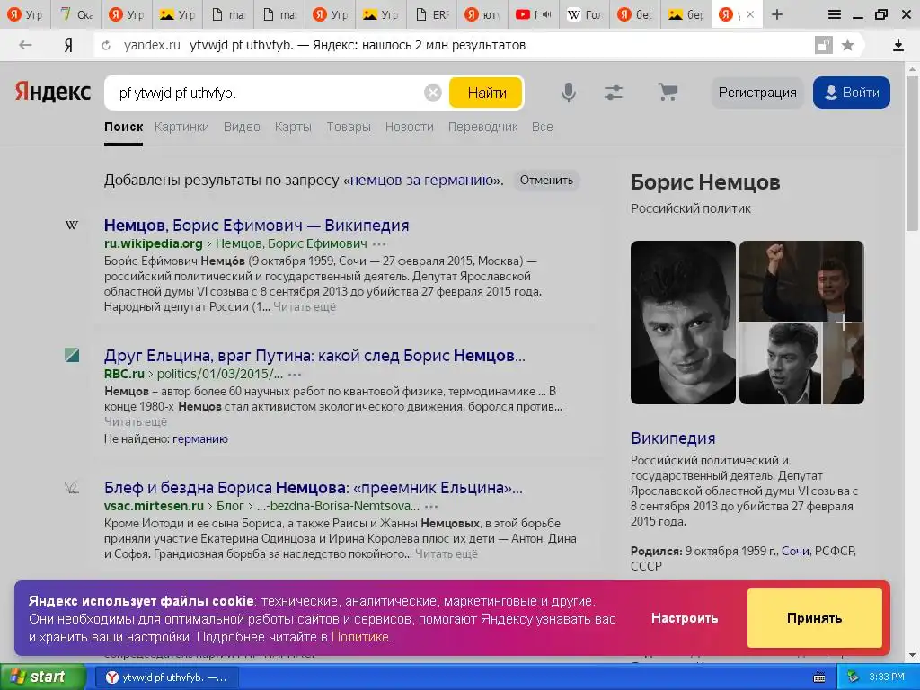Click the Сочи birthplace link
The image size is (920, 690).
point(795,551)
